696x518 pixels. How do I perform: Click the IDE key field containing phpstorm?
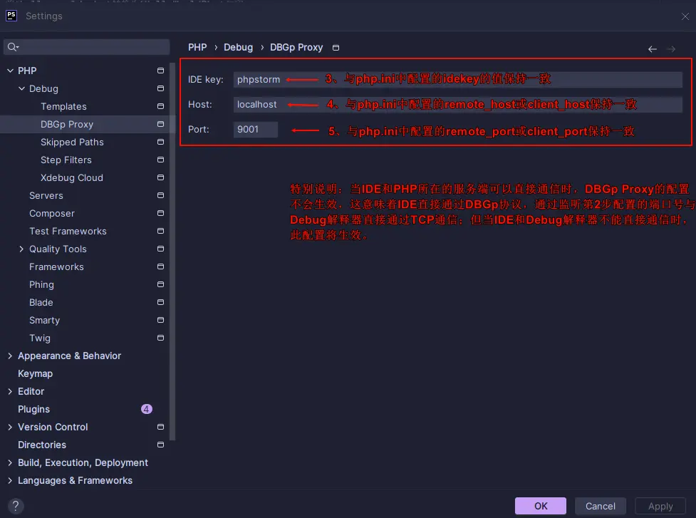tap(457, 80)
